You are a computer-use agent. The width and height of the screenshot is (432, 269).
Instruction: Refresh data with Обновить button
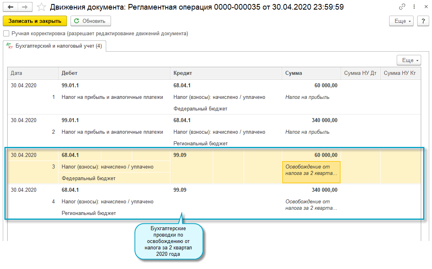[x=91, y=21]
